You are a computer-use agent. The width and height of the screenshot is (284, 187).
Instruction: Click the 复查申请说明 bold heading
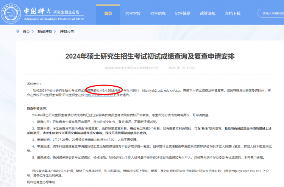[36, 108]
